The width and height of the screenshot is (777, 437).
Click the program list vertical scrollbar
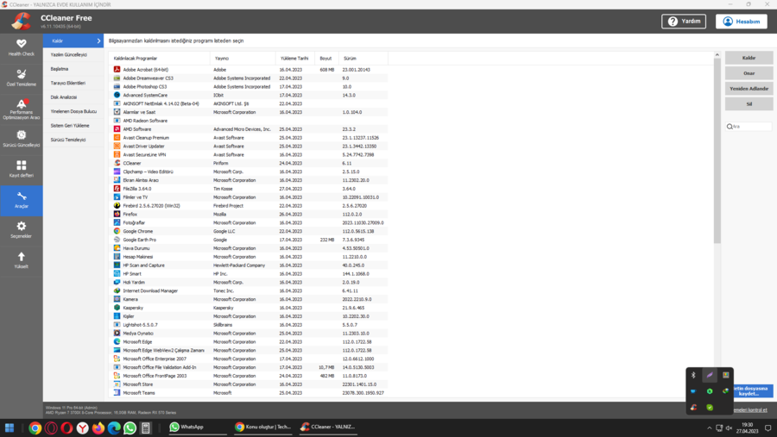pyautogui.click(x=717, y=151)
